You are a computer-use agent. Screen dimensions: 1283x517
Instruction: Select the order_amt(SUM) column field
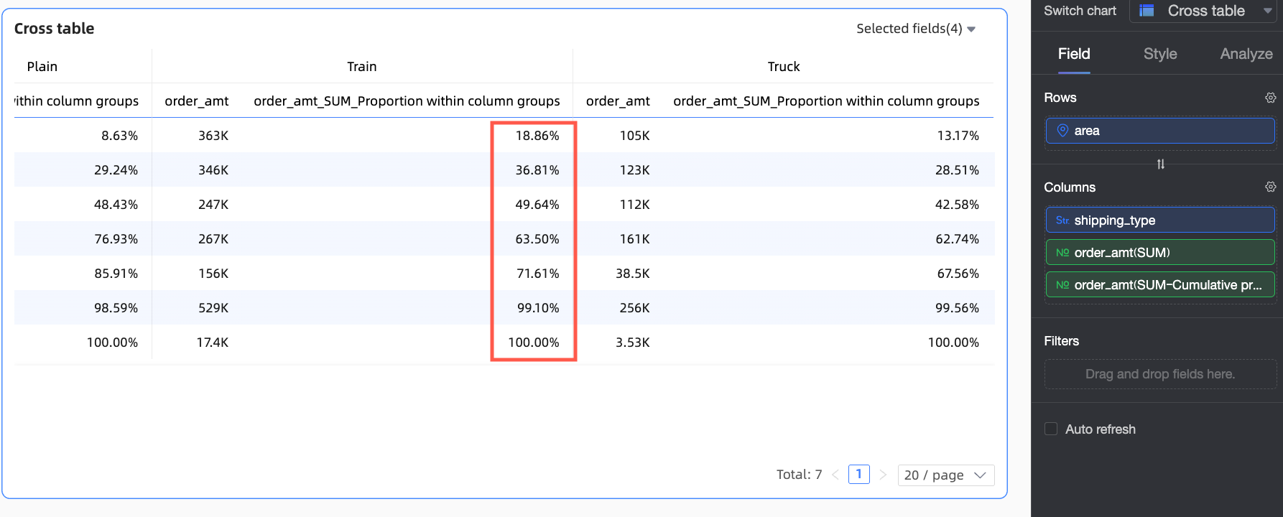[x=1159, y=253]
